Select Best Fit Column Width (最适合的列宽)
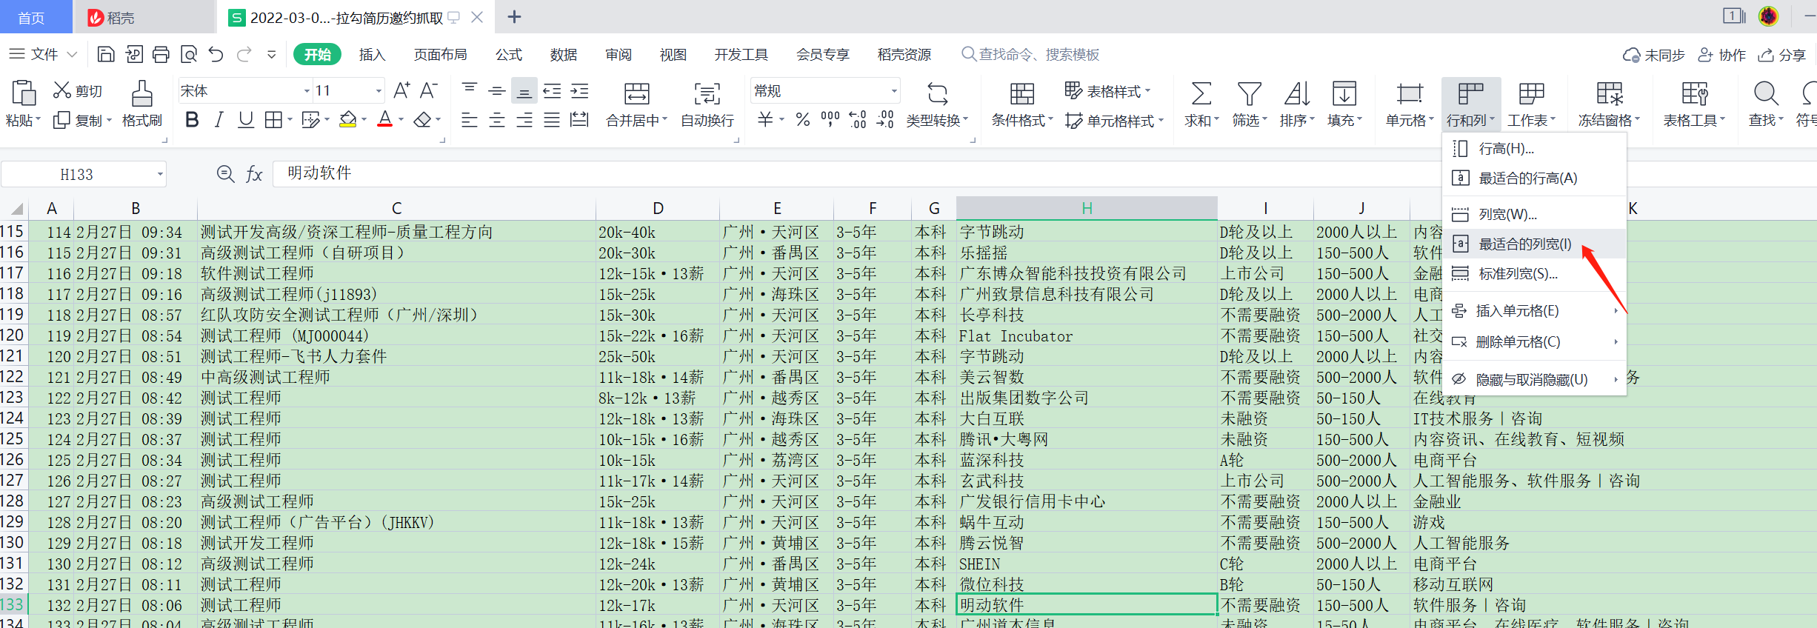This screenshot has height=628, width=1817. [x=1534, y=244]
